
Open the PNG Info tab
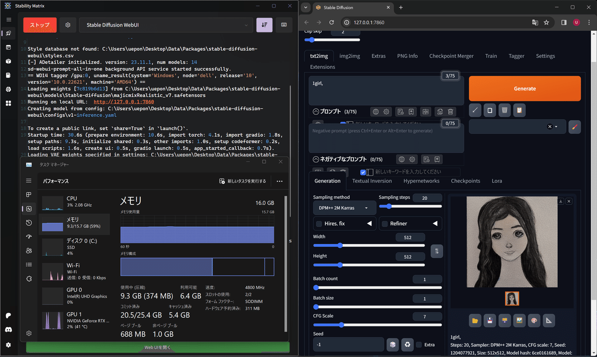click(407, 56)
